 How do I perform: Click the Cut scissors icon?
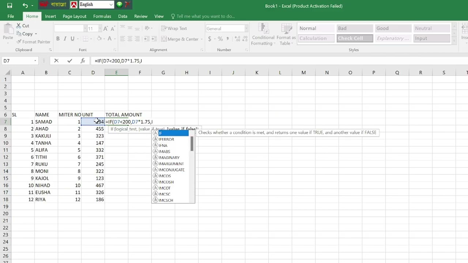(19, 26)
